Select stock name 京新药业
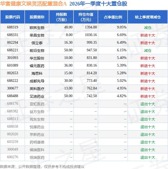The width and height of the screenshot is (168, 169). (37, 135)
